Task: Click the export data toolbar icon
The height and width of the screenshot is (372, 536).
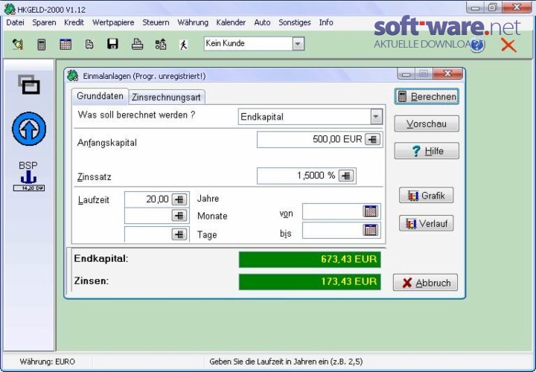Action: pyautogui.click(x=161, y=45)
